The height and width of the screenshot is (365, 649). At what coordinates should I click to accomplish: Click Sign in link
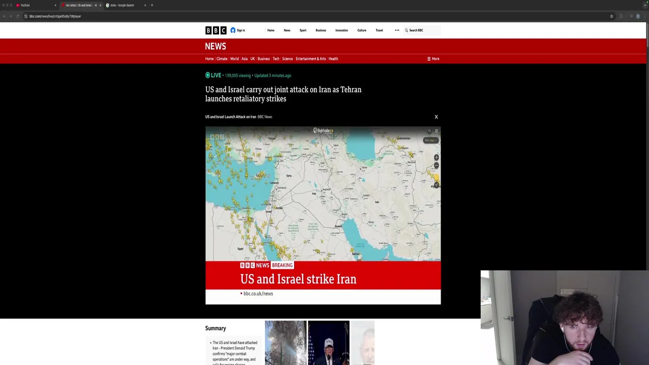pyautogui.click(x=241, y=30)
